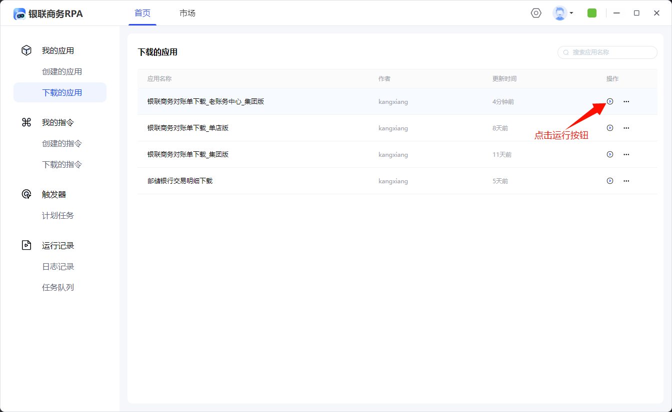Open the hexagon settings icon
This screenshot has height=412, width=672.
536,13
